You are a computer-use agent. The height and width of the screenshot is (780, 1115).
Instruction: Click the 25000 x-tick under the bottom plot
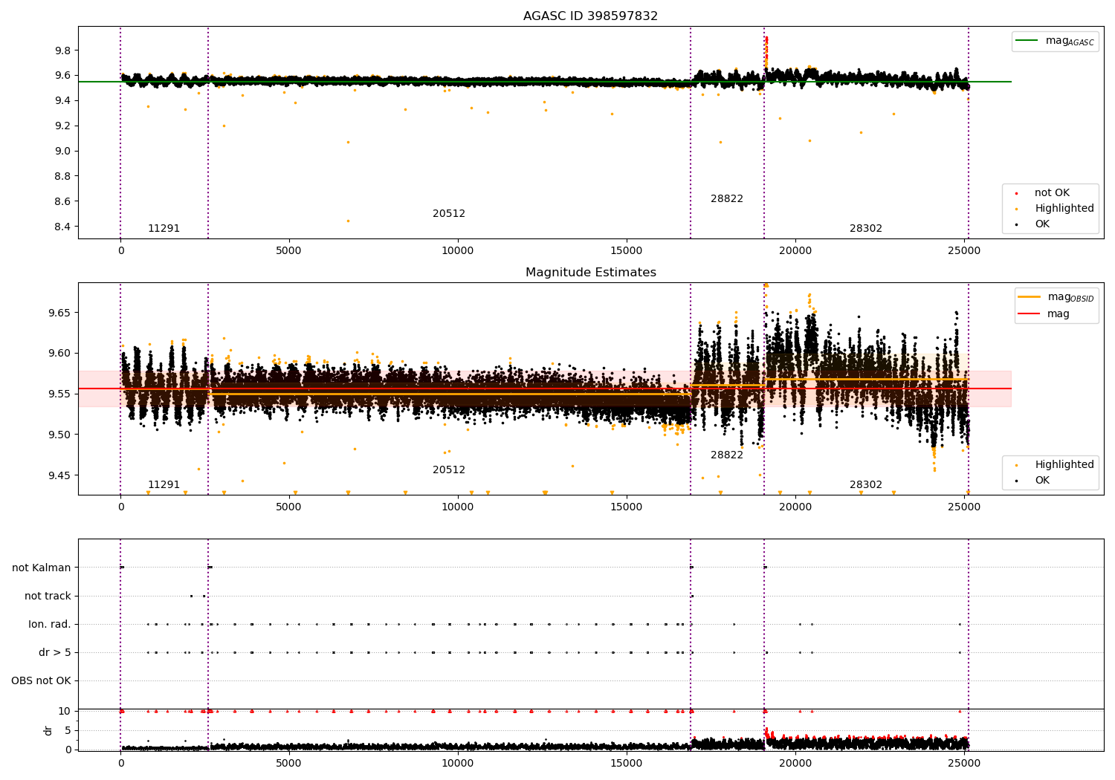click(x=964, y=764)
